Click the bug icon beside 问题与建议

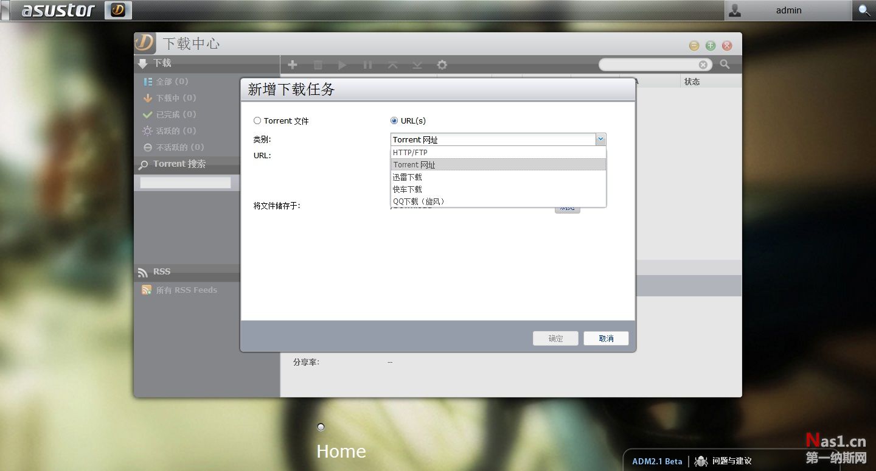coord(701,461)
